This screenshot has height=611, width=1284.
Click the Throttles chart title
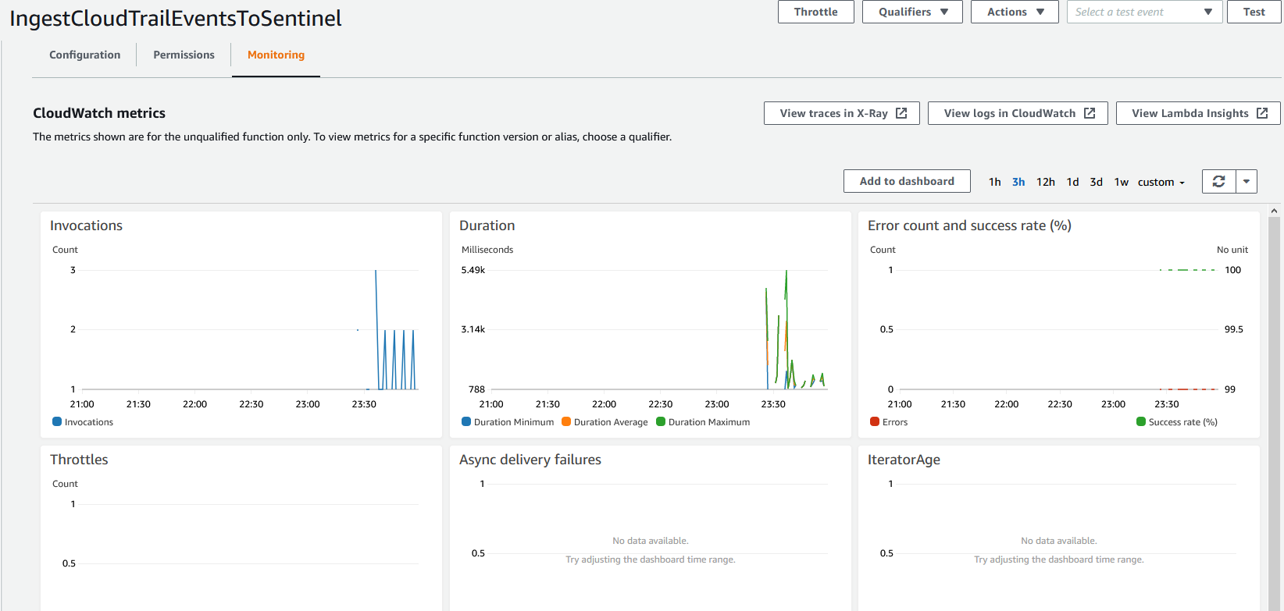(x=79, y=460)
